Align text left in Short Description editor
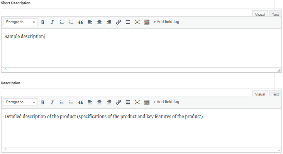Image resolution: width=283 pixels, height=154 pixels. click(x=90, y=22)
